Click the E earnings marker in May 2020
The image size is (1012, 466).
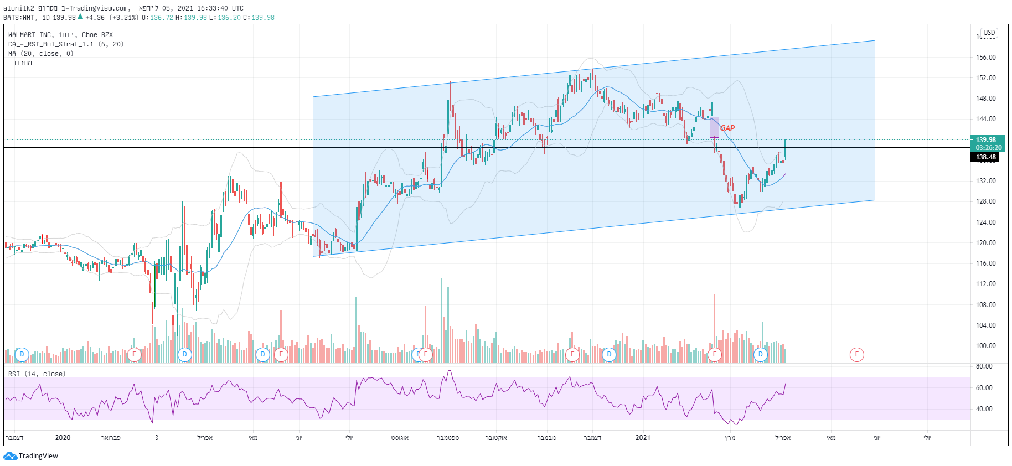[x=281, y=354]
